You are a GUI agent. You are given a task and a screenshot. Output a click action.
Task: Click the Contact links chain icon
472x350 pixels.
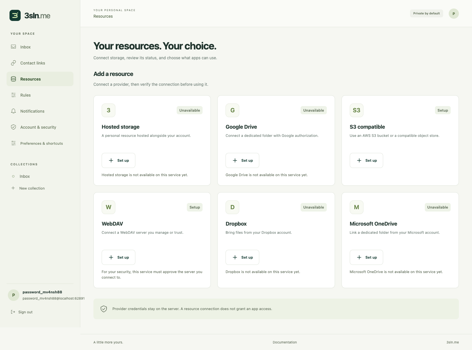tap(13, 63)
